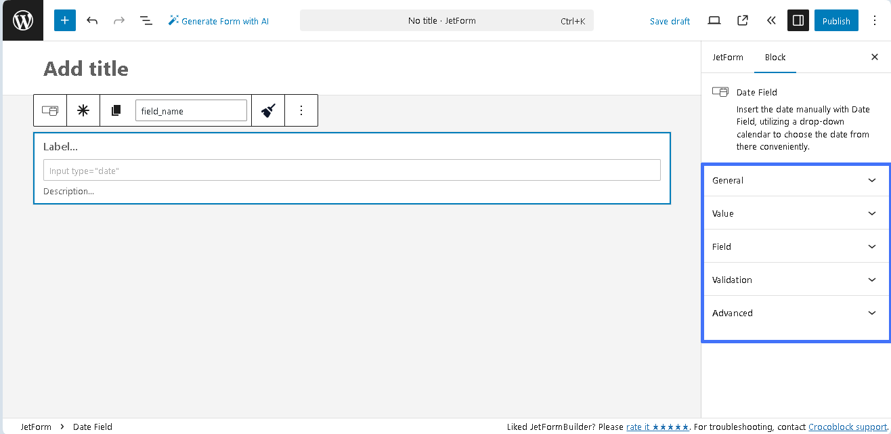Image resolution: width=891 pixels, height=434 pixels.
Task: Open block options via three-dot menu
Action: click(x=301, y=110)
